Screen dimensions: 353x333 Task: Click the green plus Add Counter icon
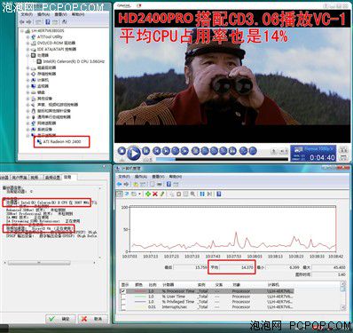click(x=148, y=194)
